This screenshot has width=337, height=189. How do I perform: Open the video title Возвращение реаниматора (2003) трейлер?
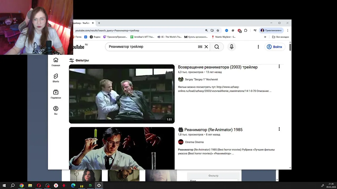tap(218, 67)
